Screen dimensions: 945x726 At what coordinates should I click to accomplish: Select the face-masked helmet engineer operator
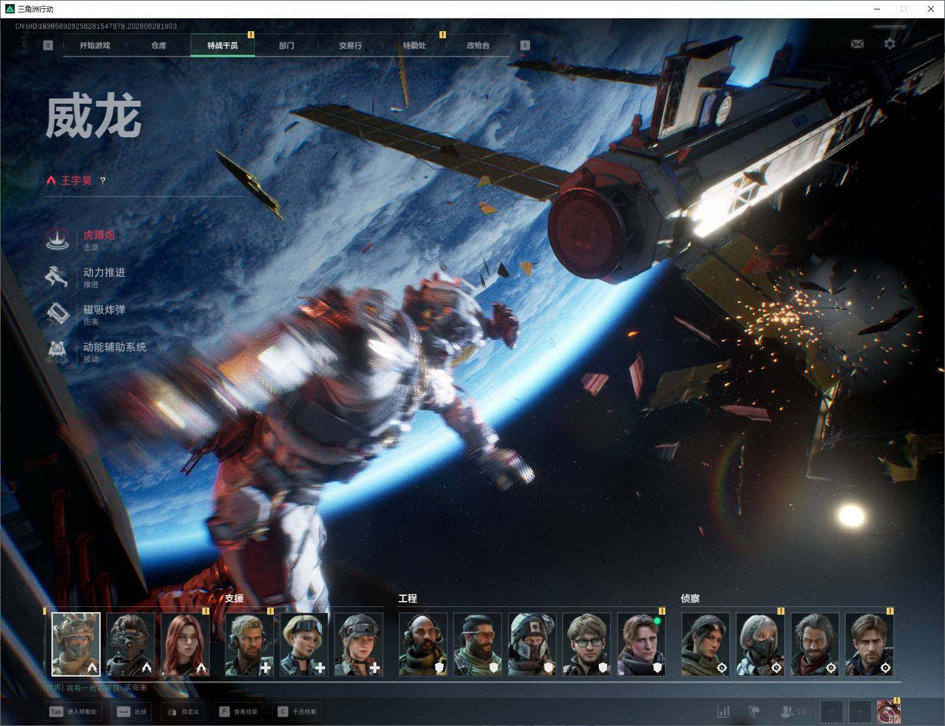click(x=532, y=644)
